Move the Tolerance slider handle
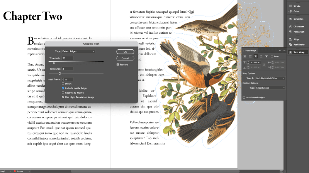Screen dimensions: 309x173 60,74
